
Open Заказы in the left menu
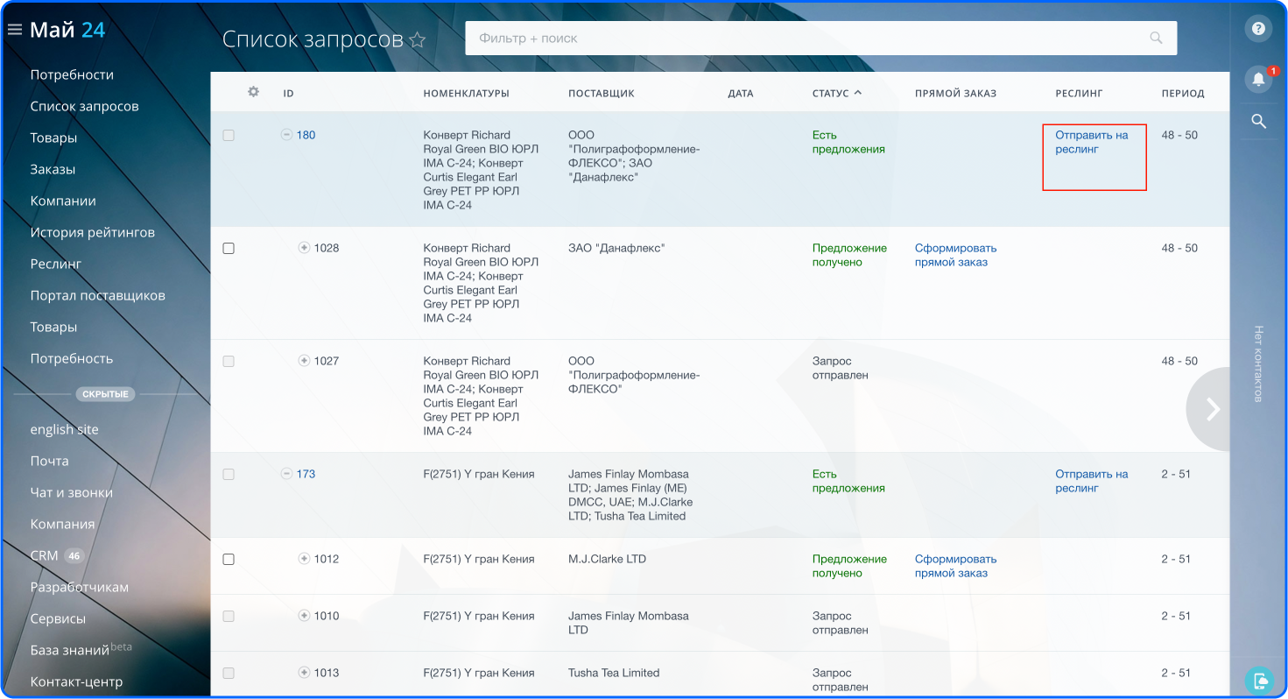[53, 169]
